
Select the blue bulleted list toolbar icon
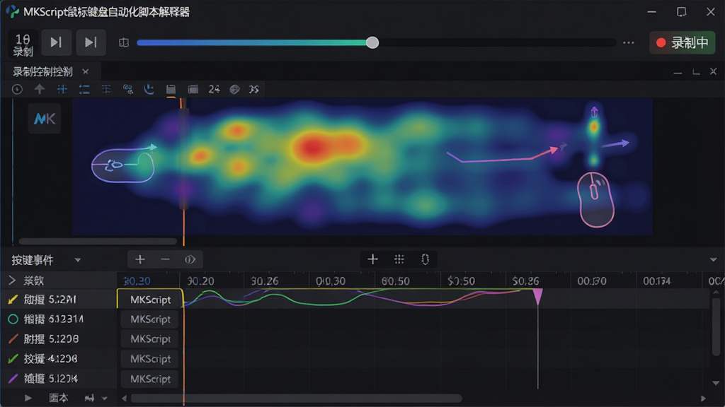point(84,90)
